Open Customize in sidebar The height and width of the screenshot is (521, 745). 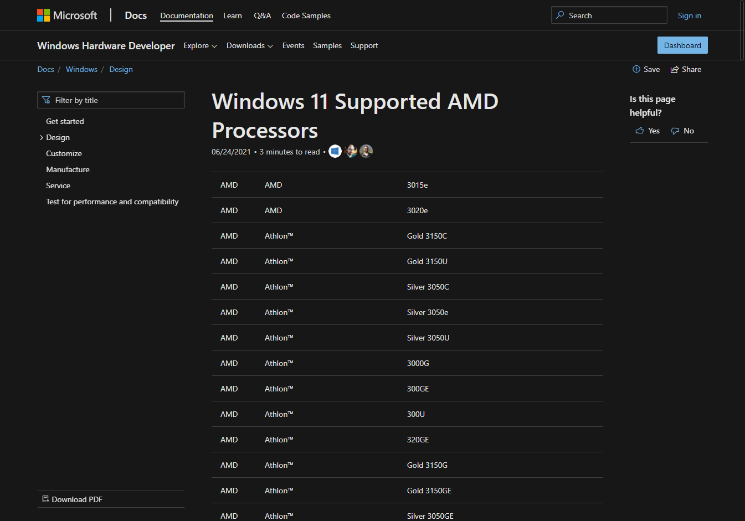(64, 153)
